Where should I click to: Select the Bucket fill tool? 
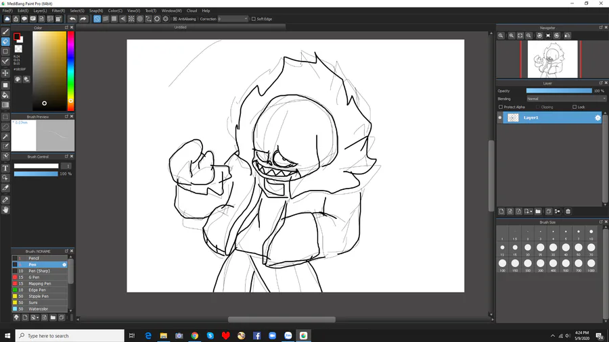tap(5, 95)
